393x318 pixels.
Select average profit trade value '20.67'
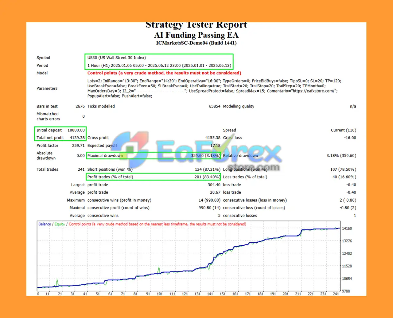(x=215, y=192)
